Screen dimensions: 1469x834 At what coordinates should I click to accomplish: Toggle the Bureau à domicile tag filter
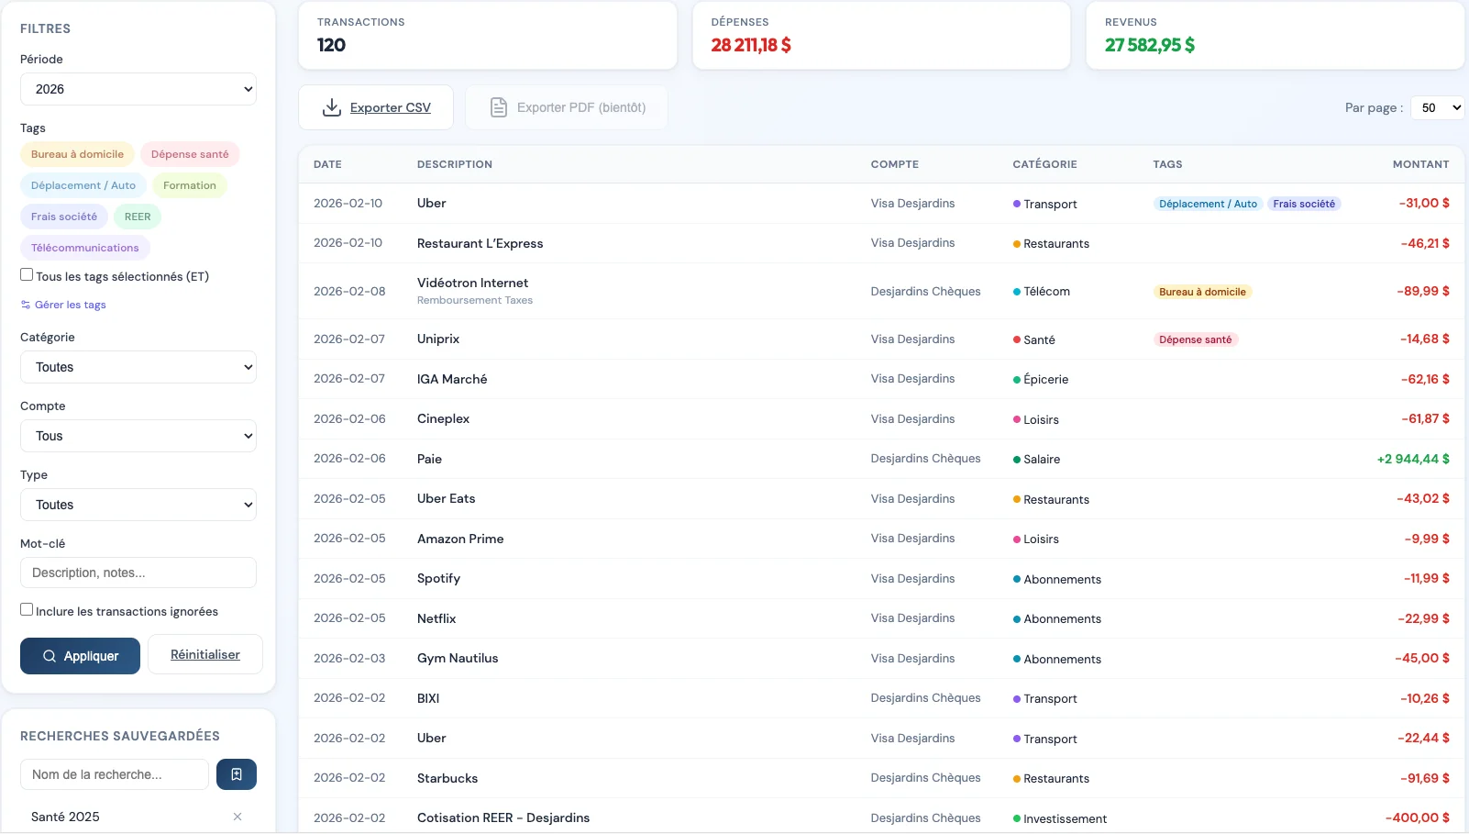77,154
